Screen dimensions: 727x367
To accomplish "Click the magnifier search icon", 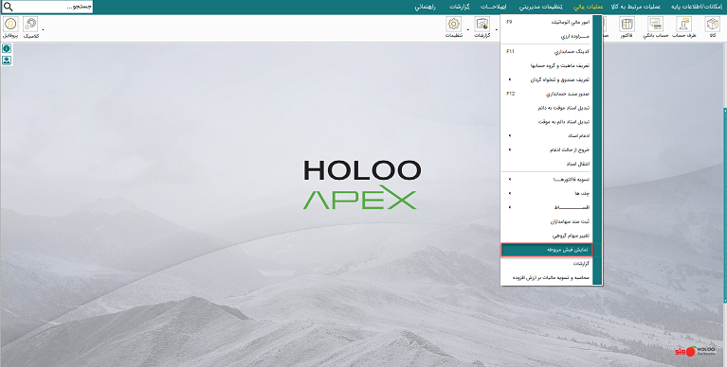I will click(8, 7).
